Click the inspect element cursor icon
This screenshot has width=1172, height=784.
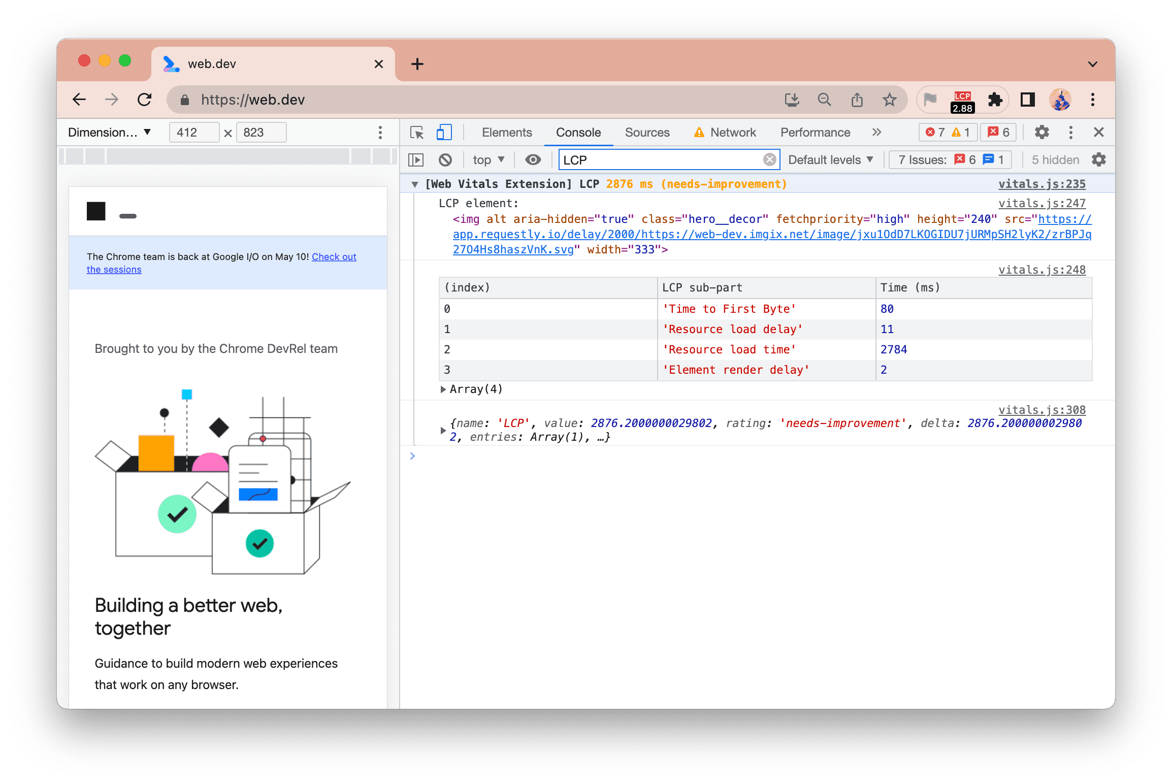click(x=417, y=132)
